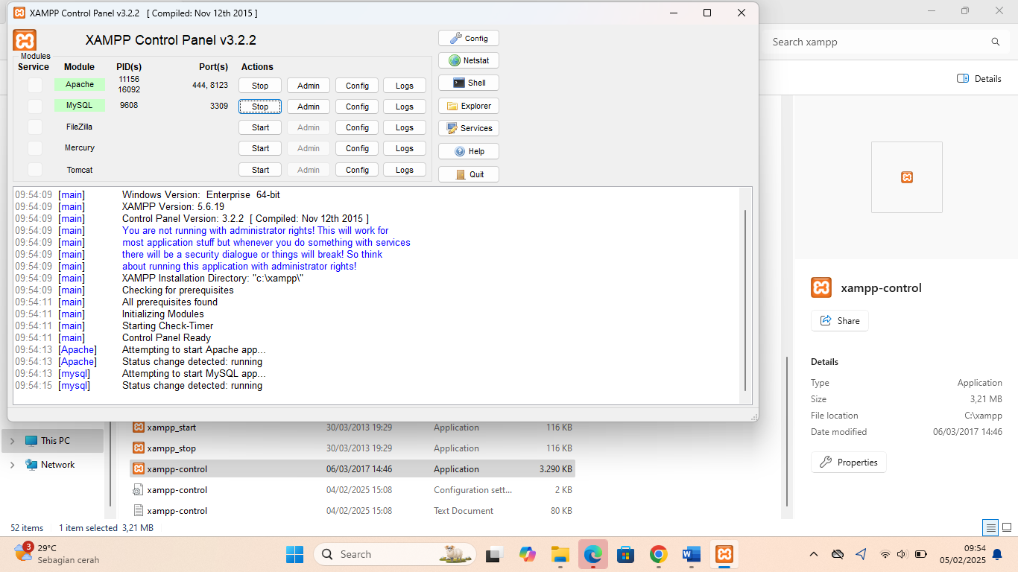The image size is (1018, 572).
Task: Select the xampp-control Application file
Action: pos(352,469)
